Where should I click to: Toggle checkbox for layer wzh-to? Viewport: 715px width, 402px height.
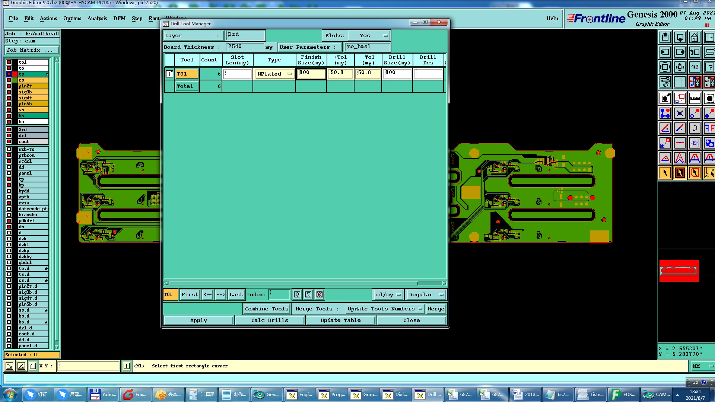click(x=9, y=149)
